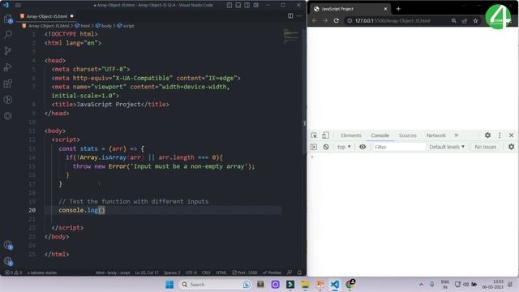The image size is (519, 292).
Task: Click the throw new Error code line
Action: coord(163,166)
